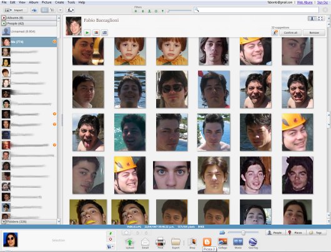Open the Picture menu
Screen dimensions: 331x252
click(46, 2)
